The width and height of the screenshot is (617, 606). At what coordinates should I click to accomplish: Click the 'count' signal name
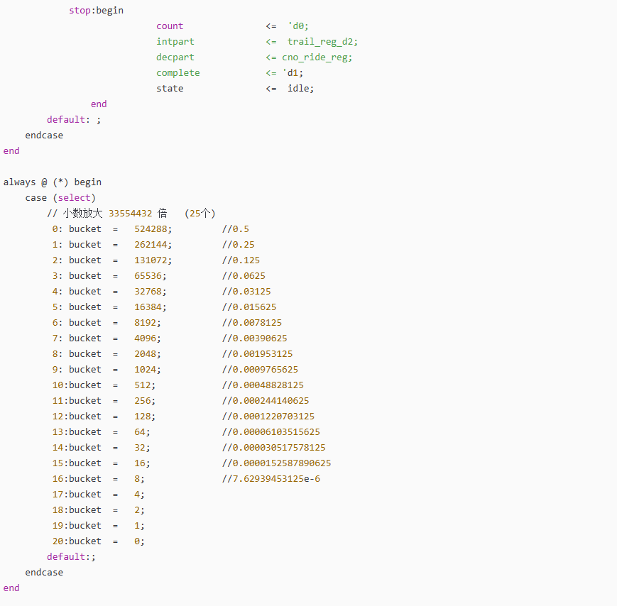pyautogui.click(x=170, y=26)
